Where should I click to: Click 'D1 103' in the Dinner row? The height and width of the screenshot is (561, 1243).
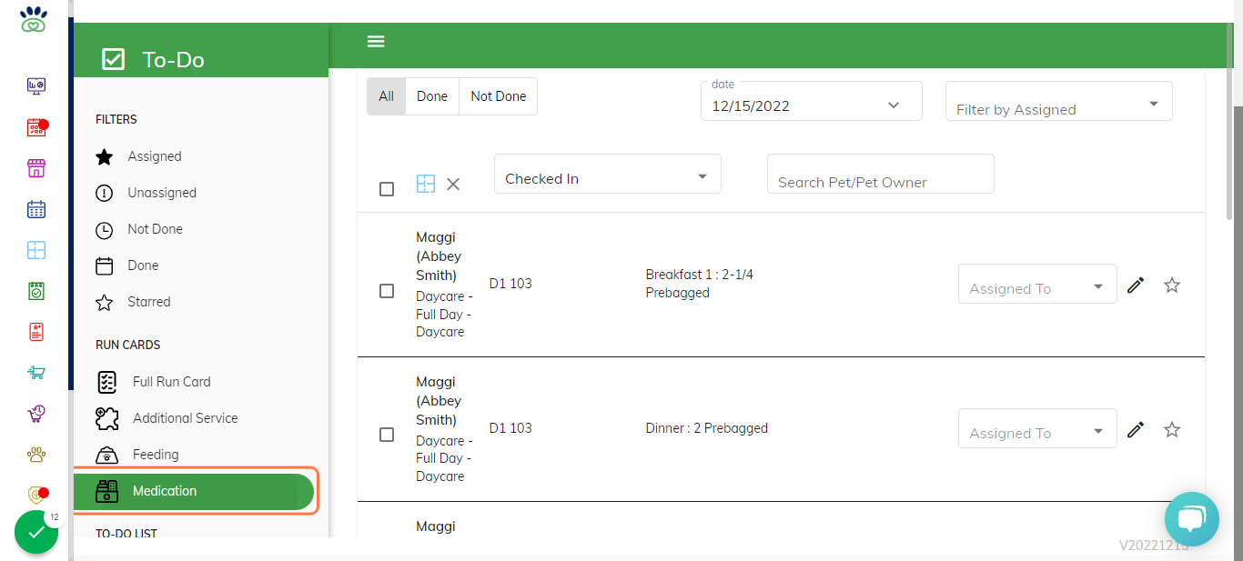coord(510,428)
